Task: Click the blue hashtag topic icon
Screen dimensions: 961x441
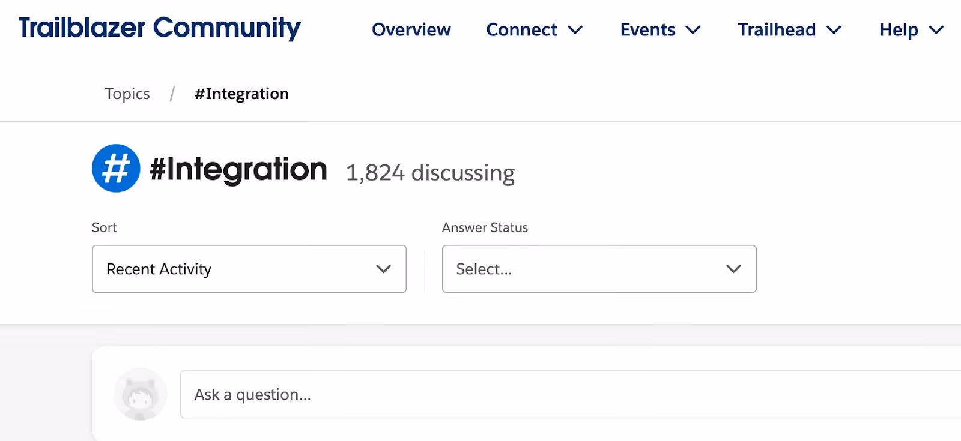Action: (116, 168)
